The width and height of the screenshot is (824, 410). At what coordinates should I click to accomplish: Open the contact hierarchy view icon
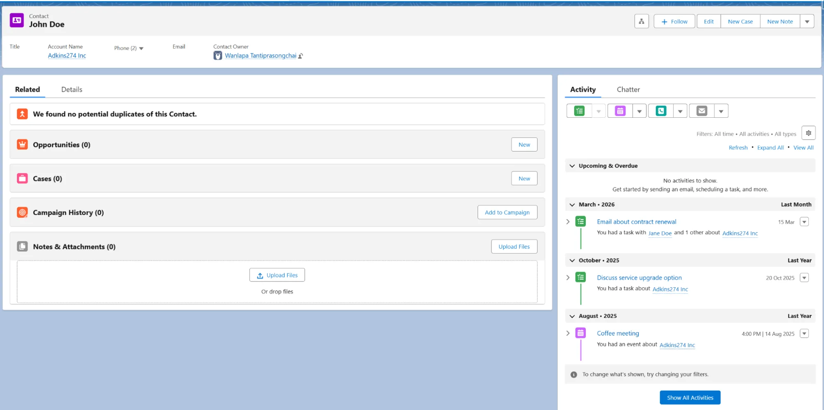(641, 21)
